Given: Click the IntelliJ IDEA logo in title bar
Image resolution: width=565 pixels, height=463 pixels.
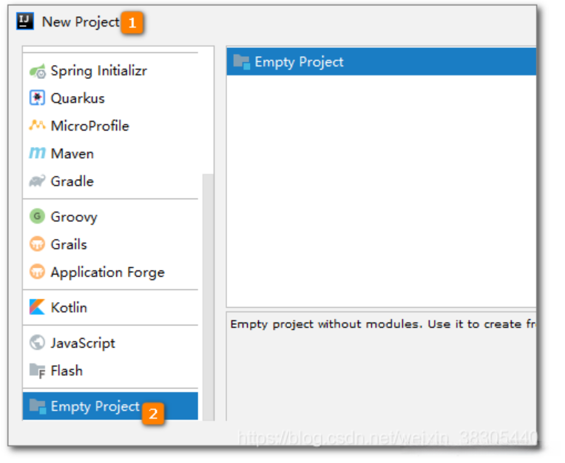Looking at the screenshot, I should click(26, 21).
